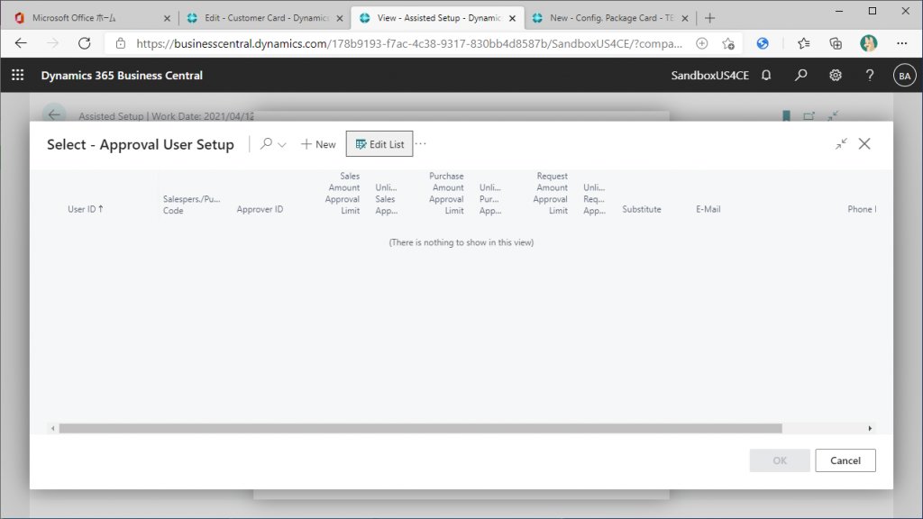This screenshot has width=923, height=519.
Task: Open Assisted Setup page in a new window
Action: tap(809, 115)
